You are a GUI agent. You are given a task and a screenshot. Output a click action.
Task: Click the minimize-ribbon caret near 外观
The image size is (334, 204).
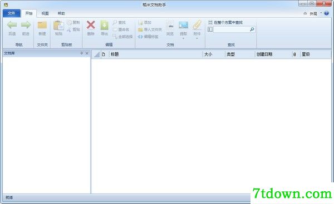pos(305,13)
